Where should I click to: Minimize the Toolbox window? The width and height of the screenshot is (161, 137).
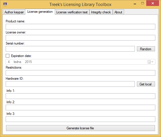(x=135, y=3)
